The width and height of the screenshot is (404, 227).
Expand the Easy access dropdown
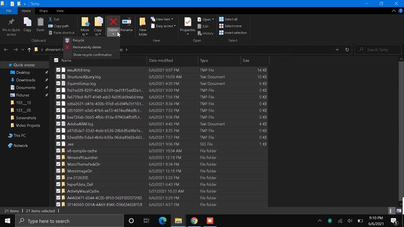tap(163, 26)
